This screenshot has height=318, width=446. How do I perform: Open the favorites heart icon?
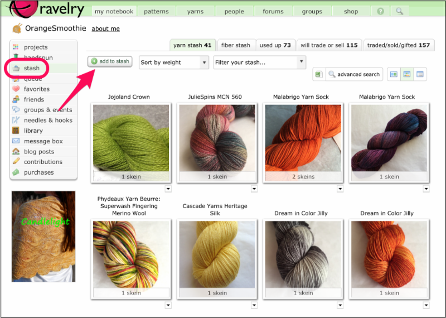[x=16, y=89]
